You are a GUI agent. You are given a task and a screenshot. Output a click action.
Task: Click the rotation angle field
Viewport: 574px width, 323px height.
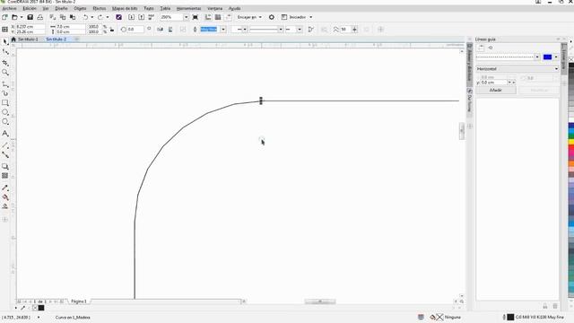[135, 30]
